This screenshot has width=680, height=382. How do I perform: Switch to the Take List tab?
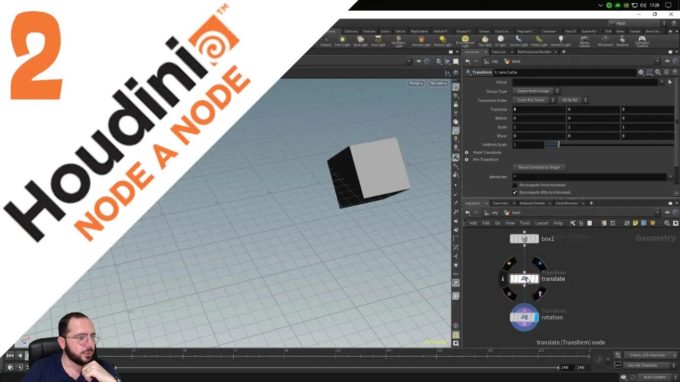[498, 52]
